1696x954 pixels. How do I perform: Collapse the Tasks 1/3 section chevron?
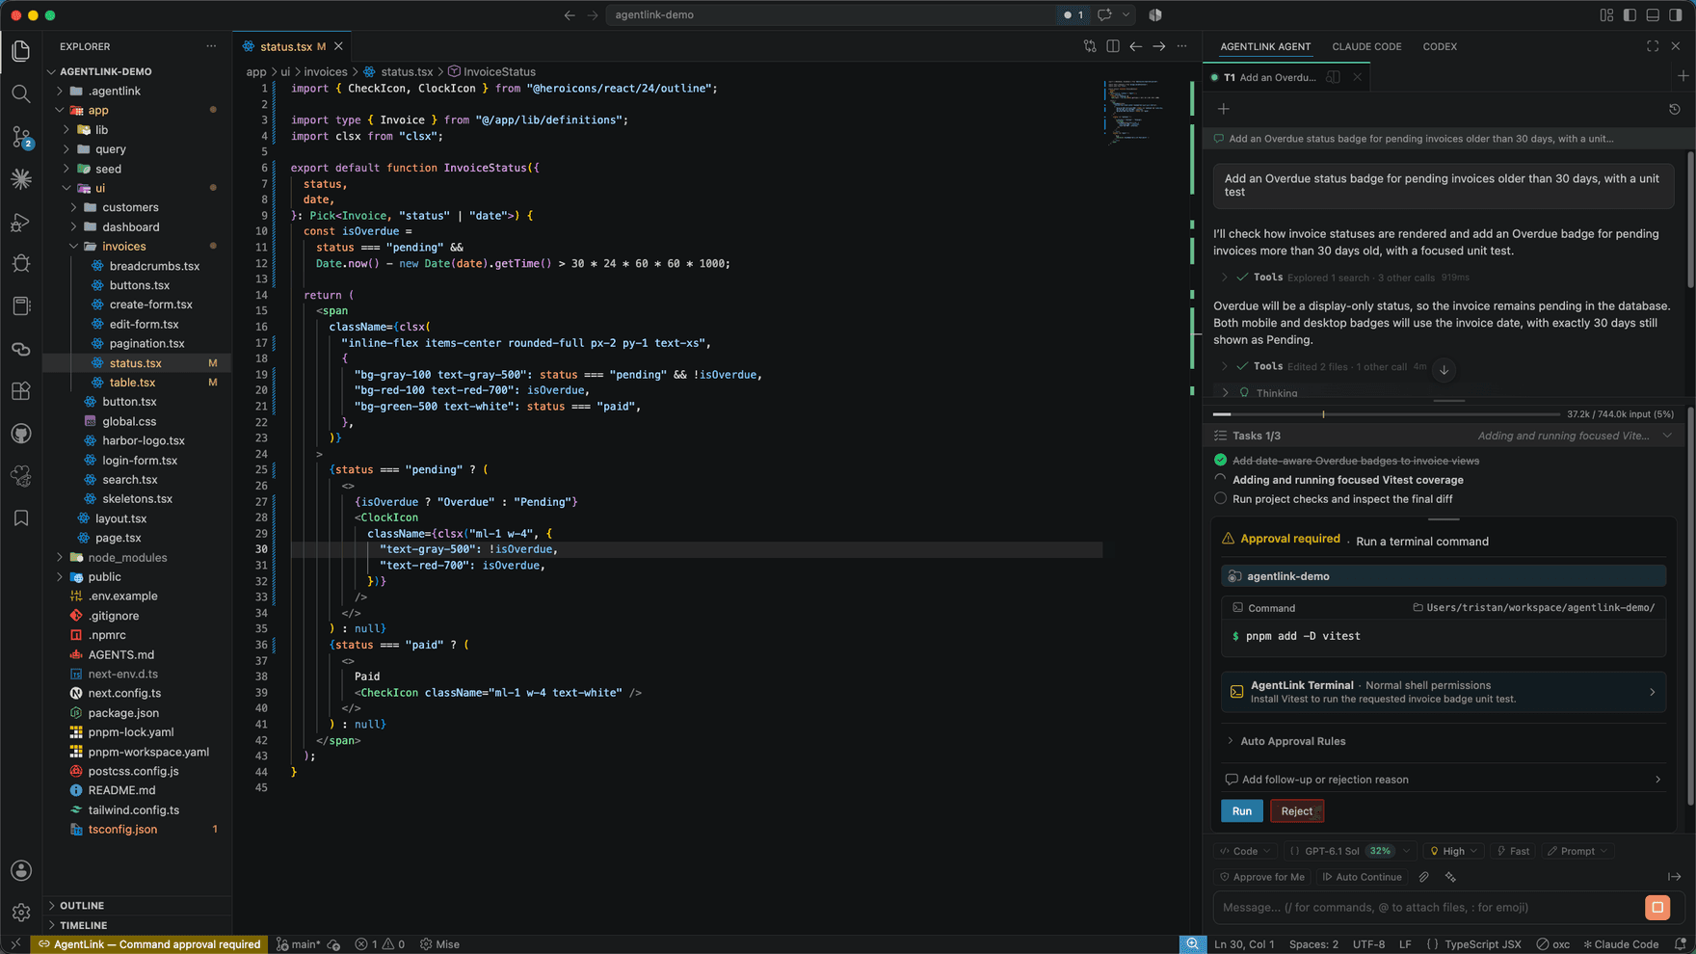(x=1667, y=436)
